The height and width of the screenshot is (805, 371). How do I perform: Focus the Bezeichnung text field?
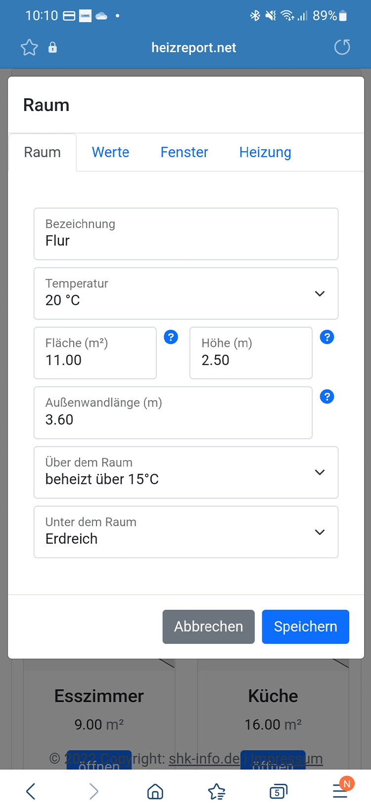186,234
